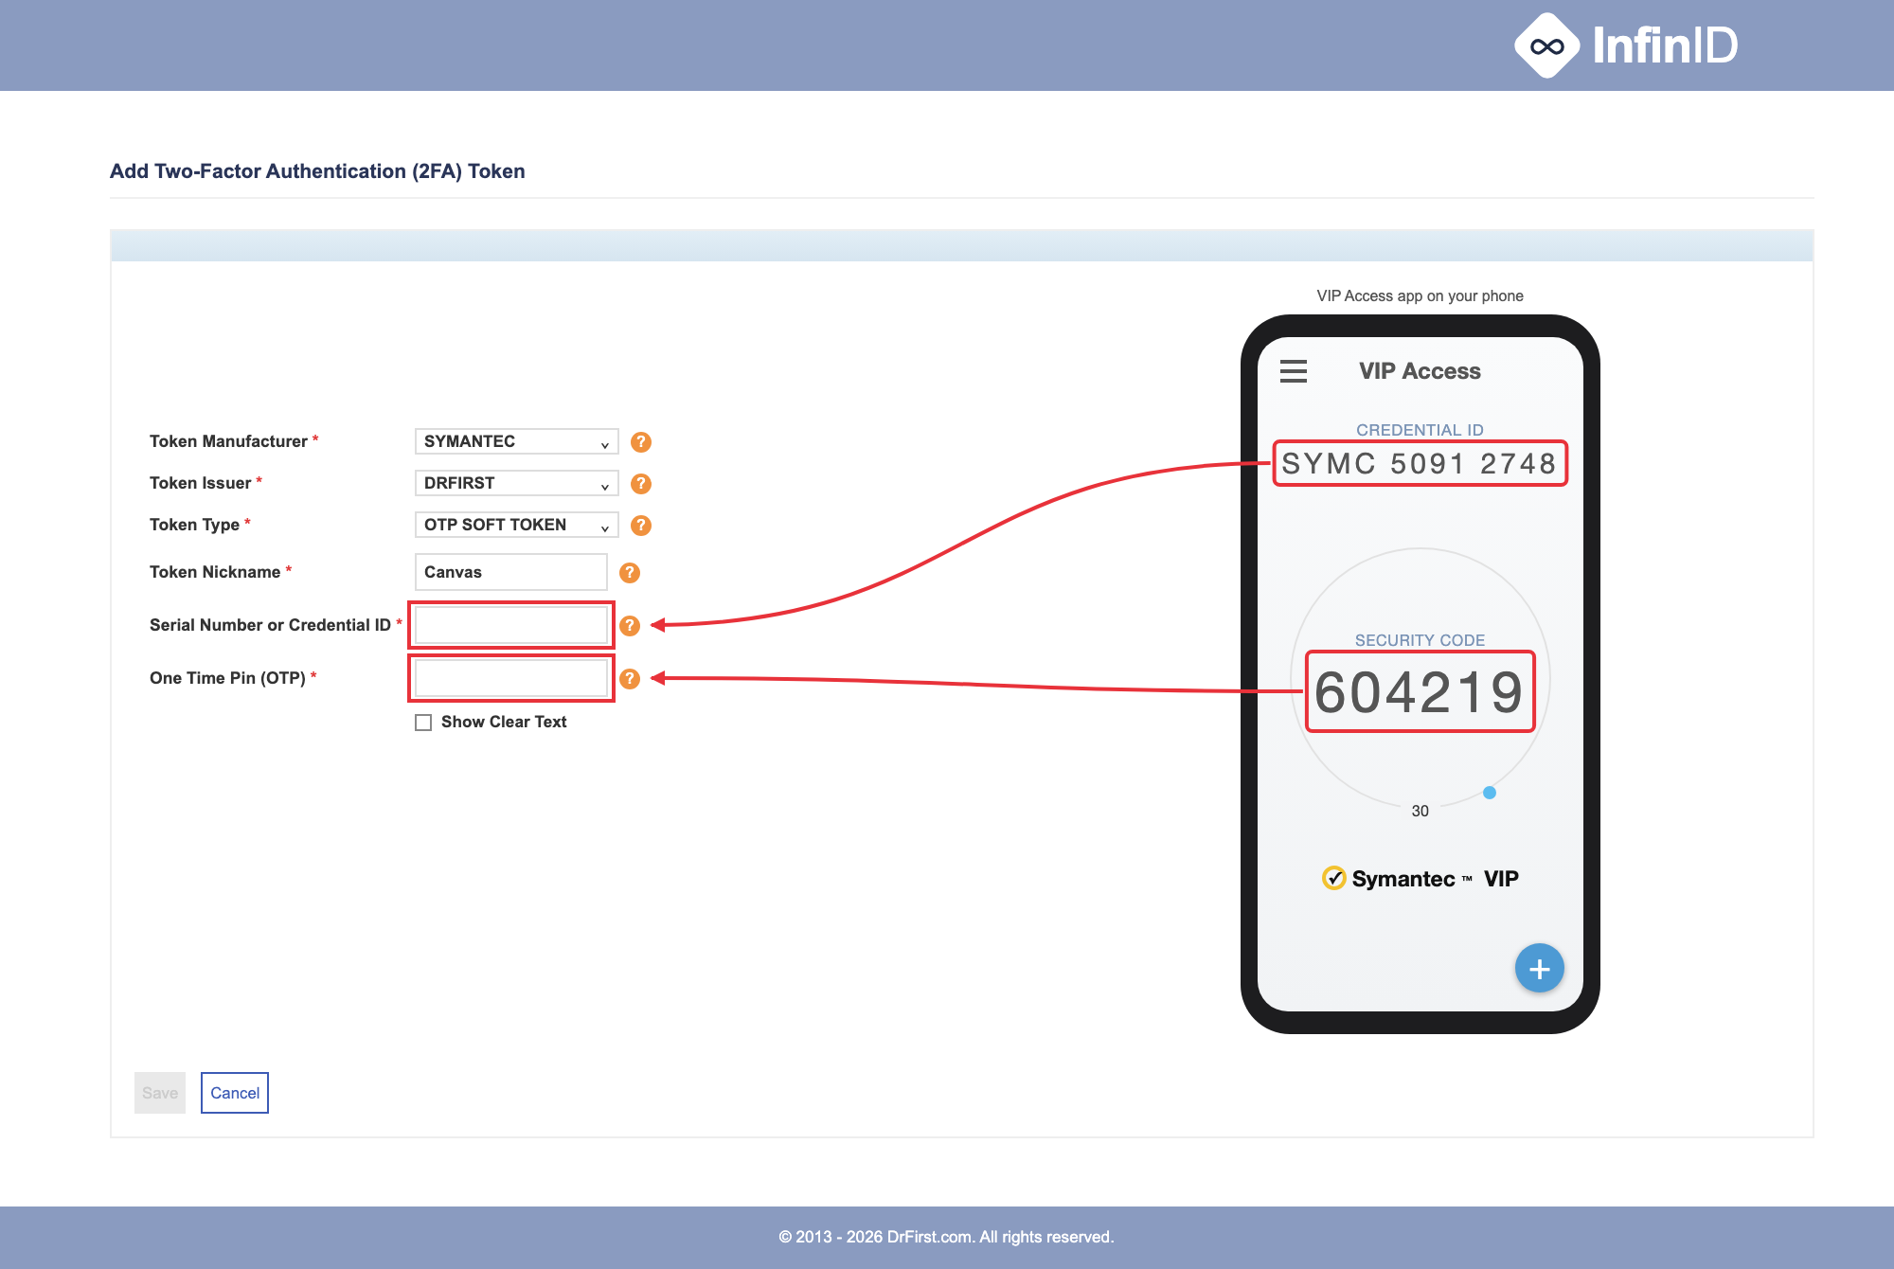
Task: Click the VIP Access app title
Action: pos(1420,371)
